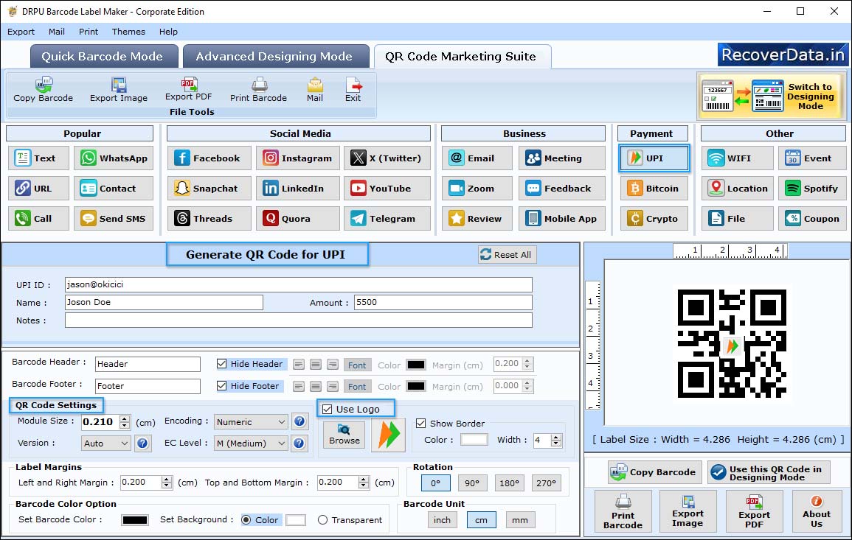
Task: Switch to Advanced Designing Mode tab
Action: pos(275,57)
